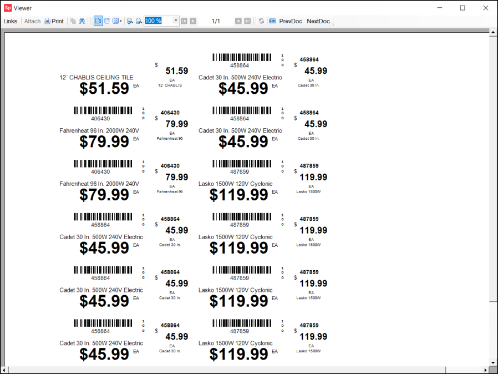This screenshot has width=498, height=374.
Task: Open the previous document with PrevDoc
Action: [x=291, y=21]
